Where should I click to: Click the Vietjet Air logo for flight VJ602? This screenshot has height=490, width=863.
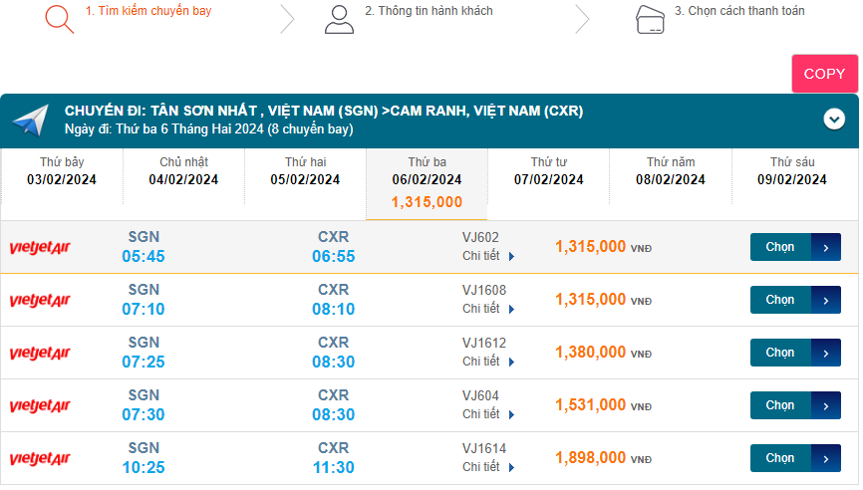pyautogui.click(x=40, y=247)
